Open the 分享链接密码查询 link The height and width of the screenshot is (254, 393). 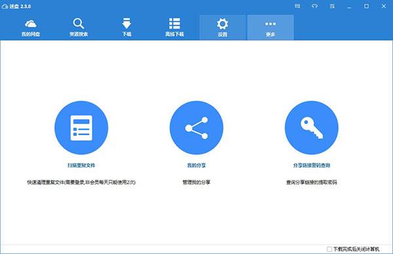[x=312, y=165]
